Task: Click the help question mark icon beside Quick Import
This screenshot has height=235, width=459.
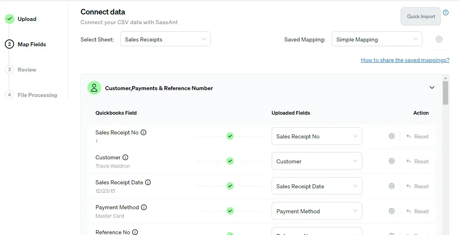Action: tap(446, 12)
